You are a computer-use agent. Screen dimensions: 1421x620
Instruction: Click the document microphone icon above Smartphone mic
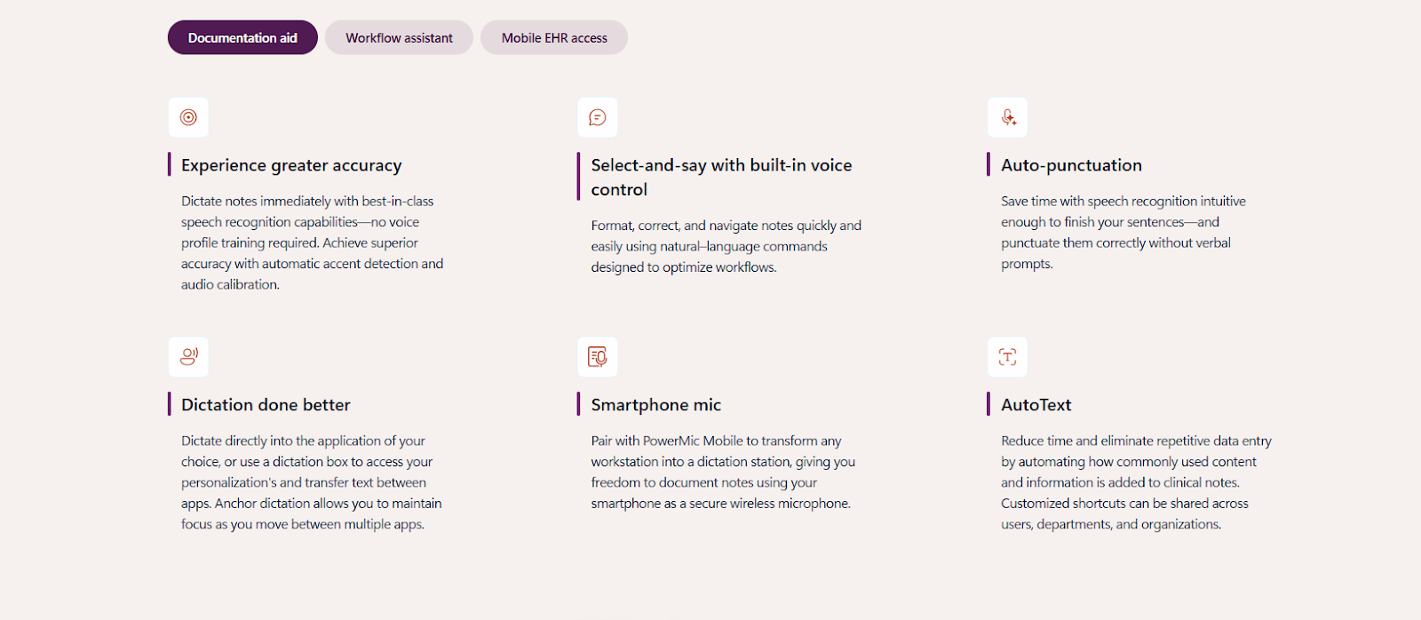point(598,357)
